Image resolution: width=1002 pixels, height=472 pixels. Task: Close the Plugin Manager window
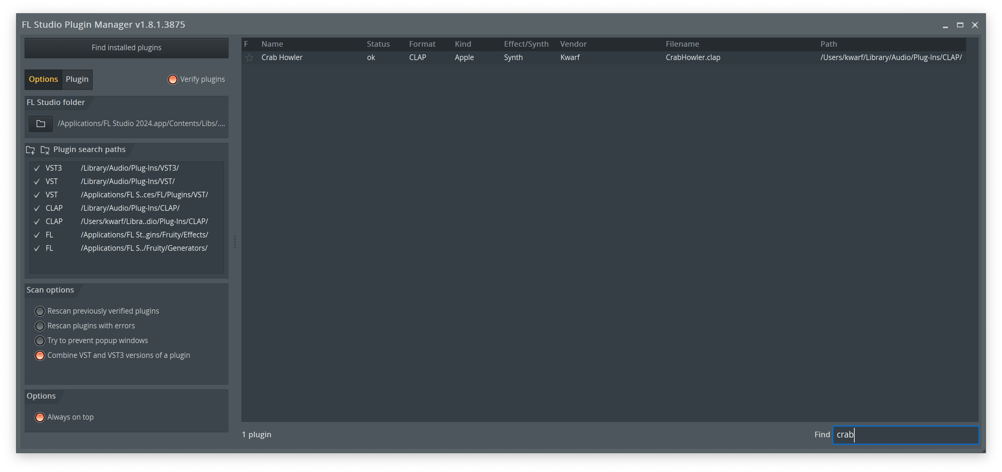[975, 25]
